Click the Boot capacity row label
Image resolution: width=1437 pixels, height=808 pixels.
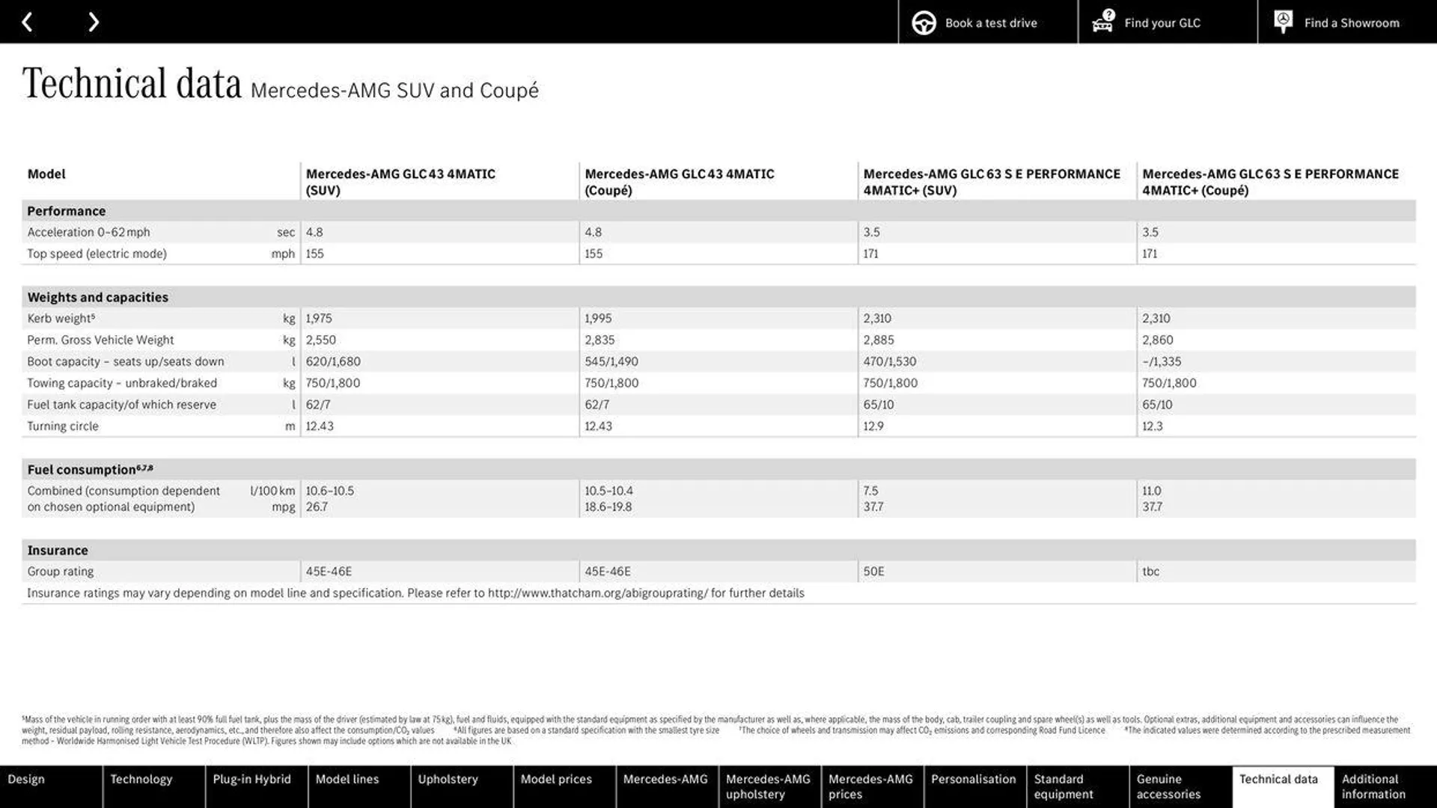126,361
